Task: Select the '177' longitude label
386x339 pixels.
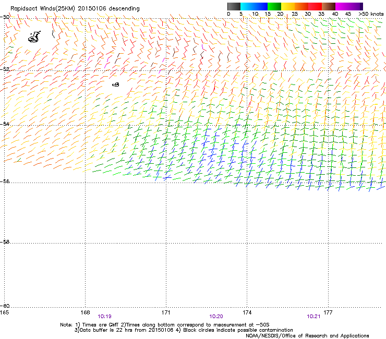Action: click(x=328, y=312)
